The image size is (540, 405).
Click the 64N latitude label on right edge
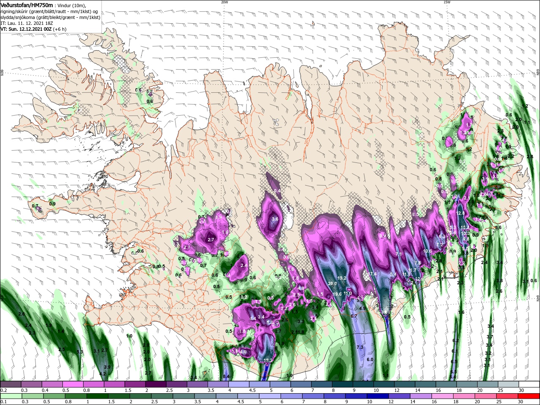538,298
